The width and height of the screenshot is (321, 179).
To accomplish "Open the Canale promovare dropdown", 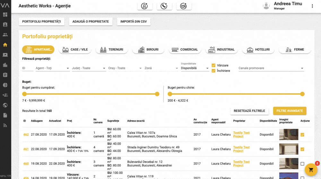I will (271, 68).
